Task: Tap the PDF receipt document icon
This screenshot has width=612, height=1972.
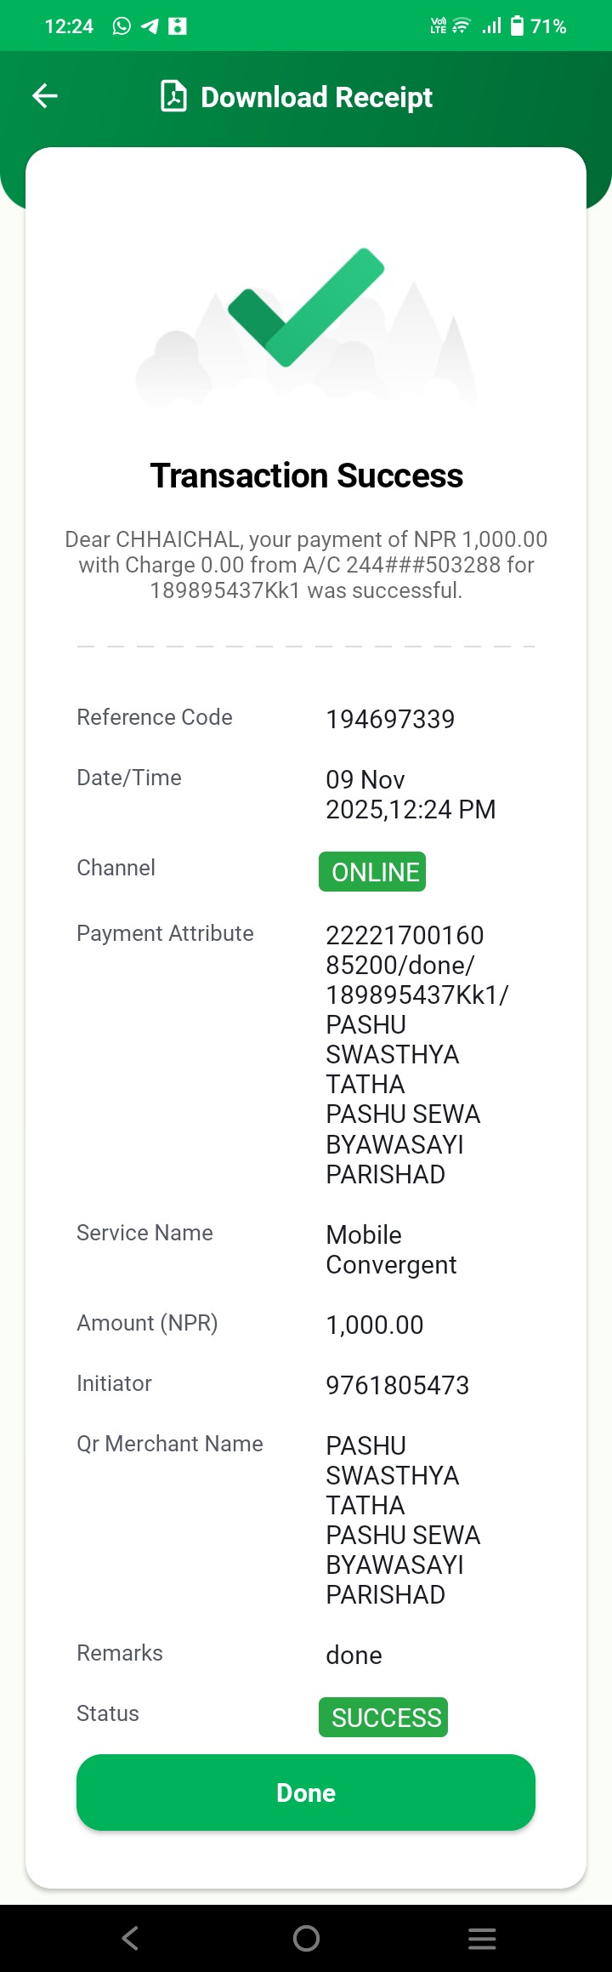Action: point(173,96)
